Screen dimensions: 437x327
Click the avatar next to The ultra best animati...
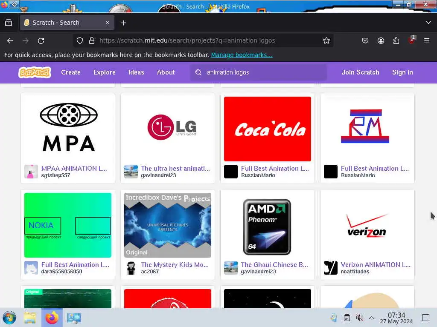click(x=131, y=172)
